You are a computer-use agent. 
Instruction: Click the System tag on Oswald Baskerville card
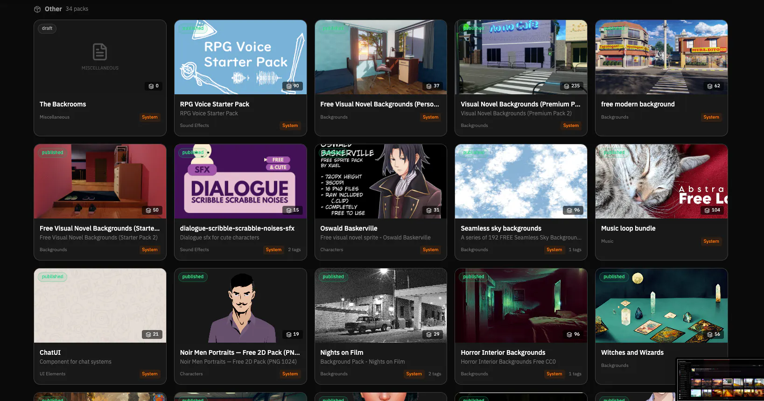(x=430, y=250)
